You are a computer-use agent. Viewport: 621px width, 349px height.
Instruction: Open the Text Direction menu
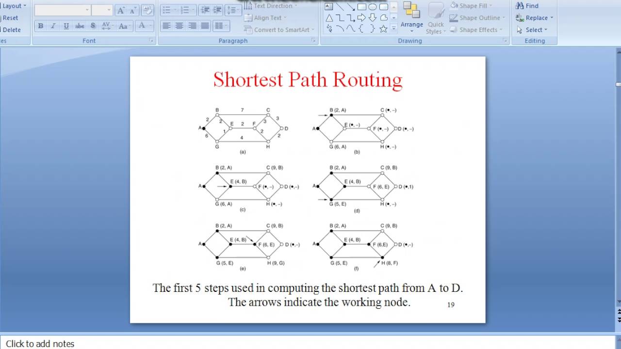[270, 6]
